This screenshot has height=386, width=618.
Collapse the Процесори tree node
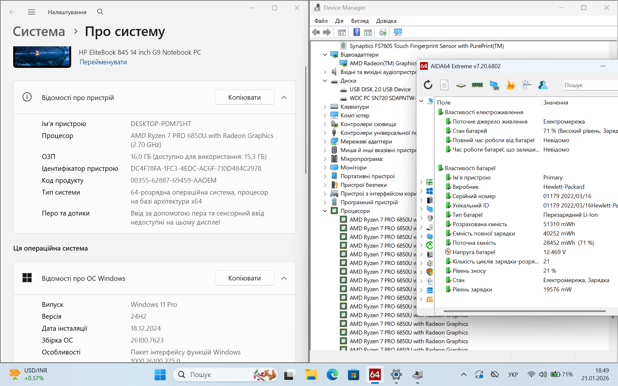[x=325, y=211]
